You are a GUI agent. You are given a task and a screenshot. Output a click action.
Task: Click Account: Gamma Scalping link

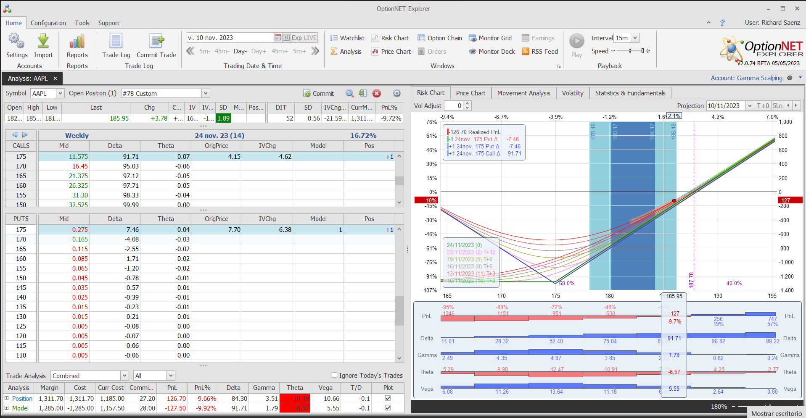pyautogui.click(x=746, y=78)
